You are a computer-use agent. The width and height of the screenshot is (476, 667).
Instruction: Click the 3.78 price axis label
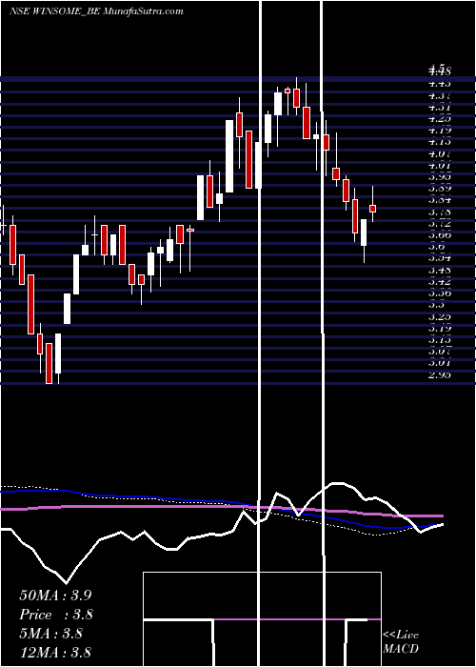point(440,212)
